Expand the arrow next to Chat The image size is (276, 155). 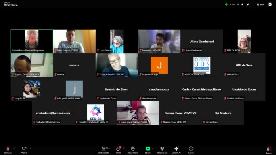[x=124, y=149]
